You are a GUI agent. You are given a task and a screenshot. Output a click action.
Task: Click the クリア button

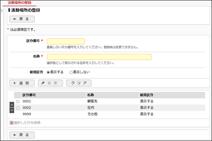(x=79, y=83)
